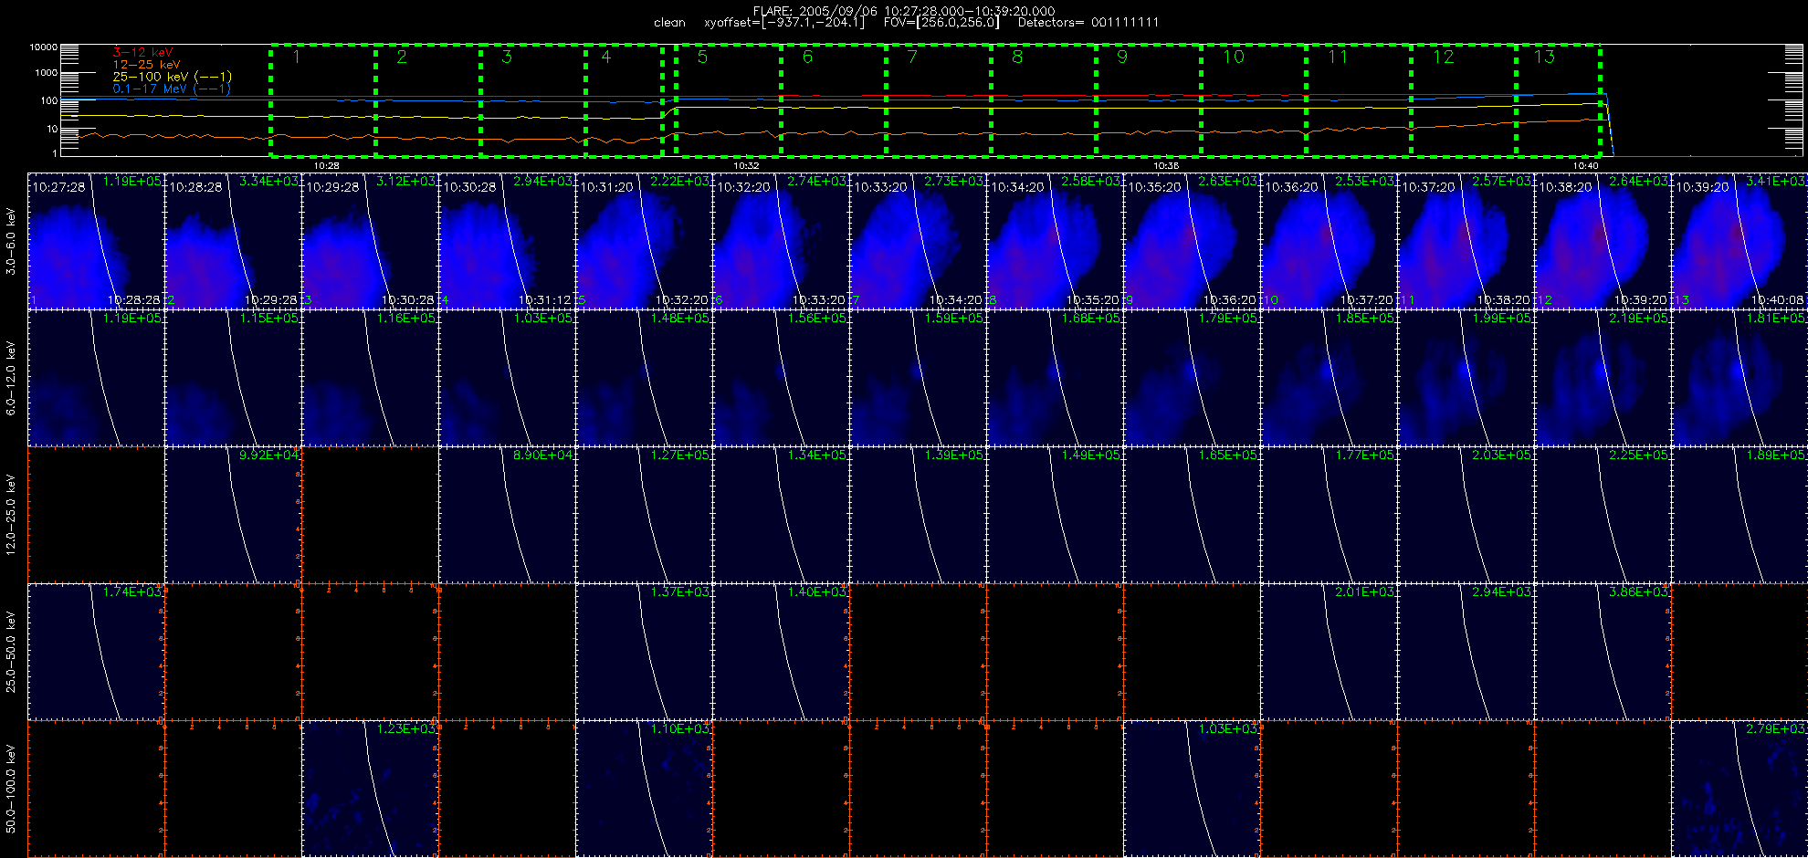
Task: Select time interval 7 on the lightcurve
Action: (x=938, y=100)
